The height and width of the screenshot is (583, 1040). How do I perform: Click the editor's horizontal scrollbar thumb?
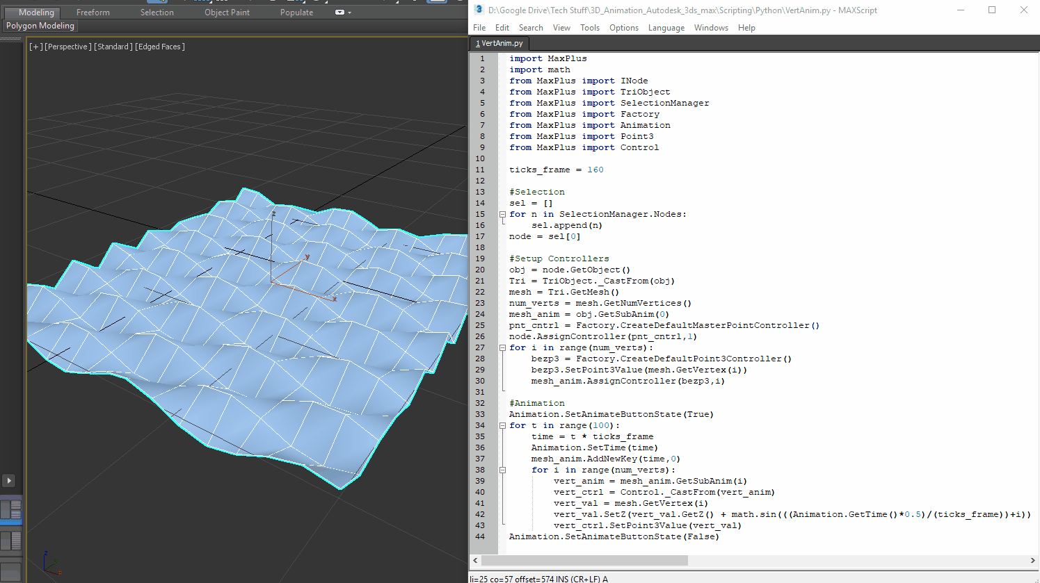click(x=584, y=560)
